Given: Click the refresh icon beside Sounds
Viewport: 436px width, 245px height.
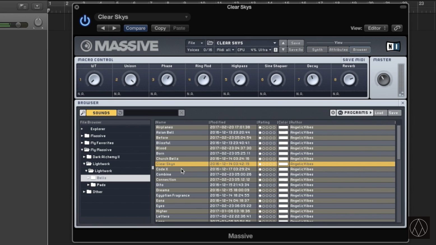Looking at the screenshot, I should click(x=120, y=113).
